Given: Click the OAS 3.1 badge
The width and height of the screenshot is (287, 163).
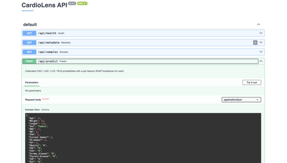Looking at the screenshot, I should [x=82, y=4].
